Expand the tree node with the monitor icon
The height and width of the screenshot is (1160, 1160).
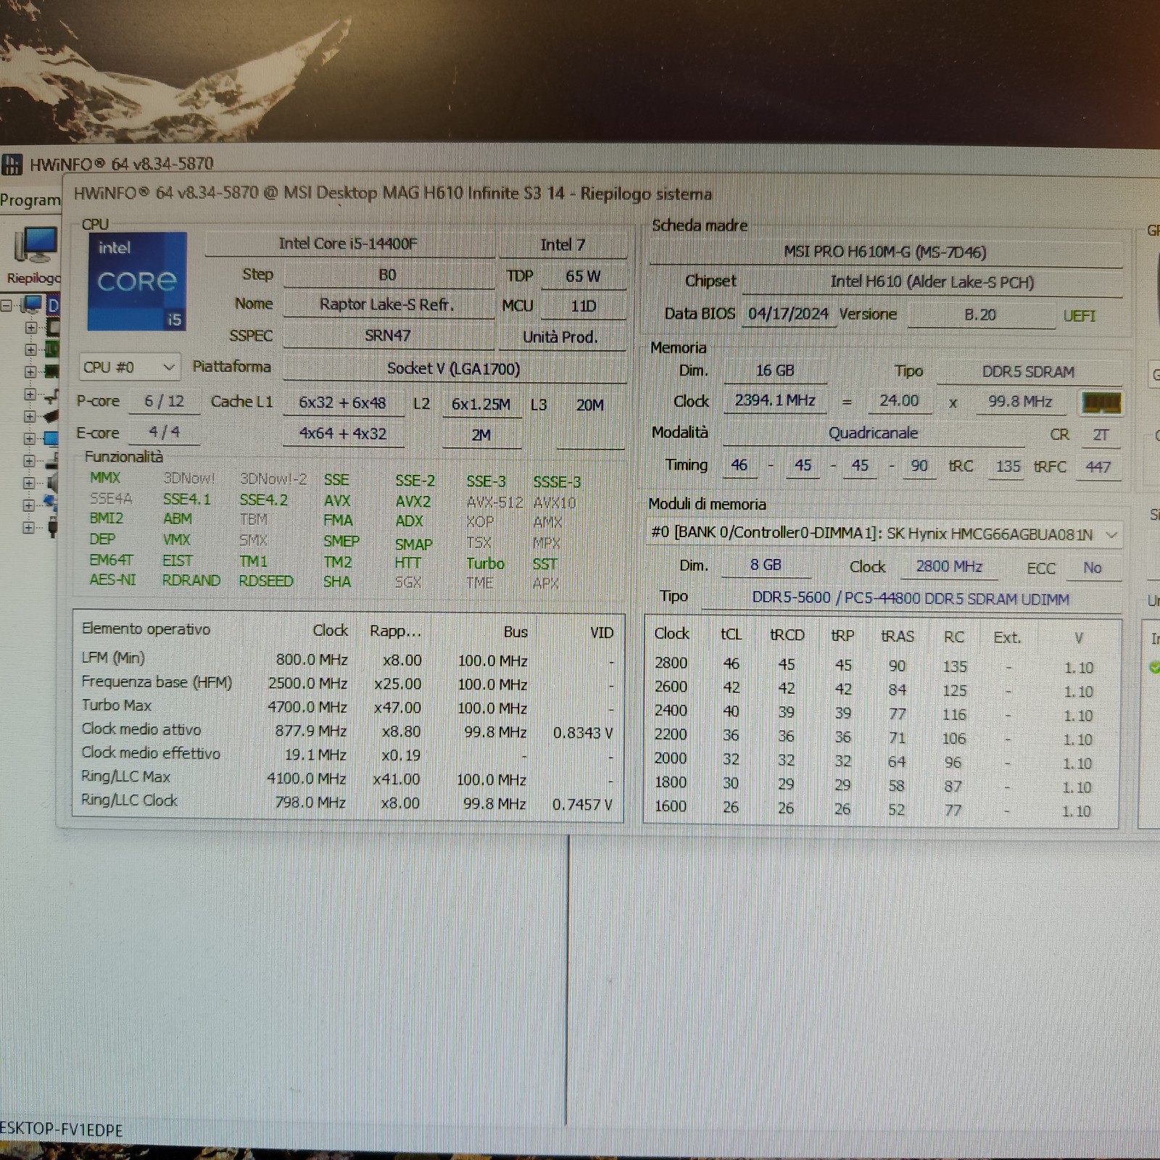[30, 439]
